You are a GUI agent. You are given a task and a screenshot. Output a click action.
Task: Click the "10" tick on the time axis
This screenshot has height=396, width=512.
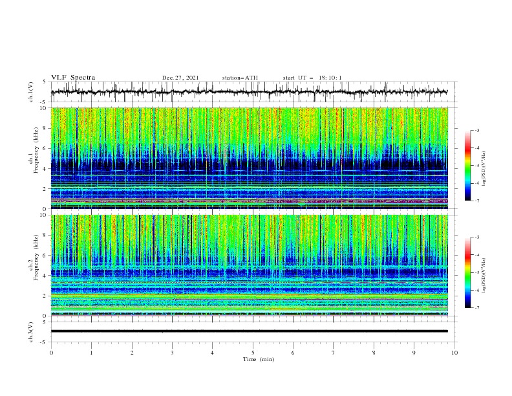454,353
